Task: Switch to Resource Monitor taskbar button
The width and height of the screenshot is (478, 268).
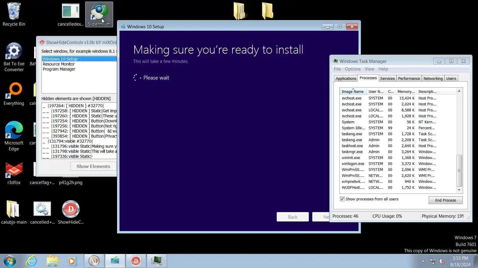Action: (x=94, y=261)
